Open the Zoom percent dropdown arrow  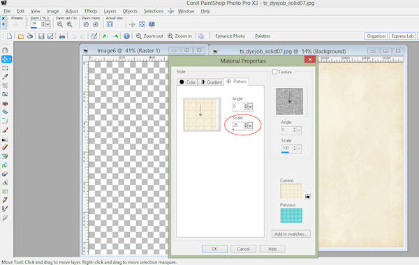click(47, 24)
